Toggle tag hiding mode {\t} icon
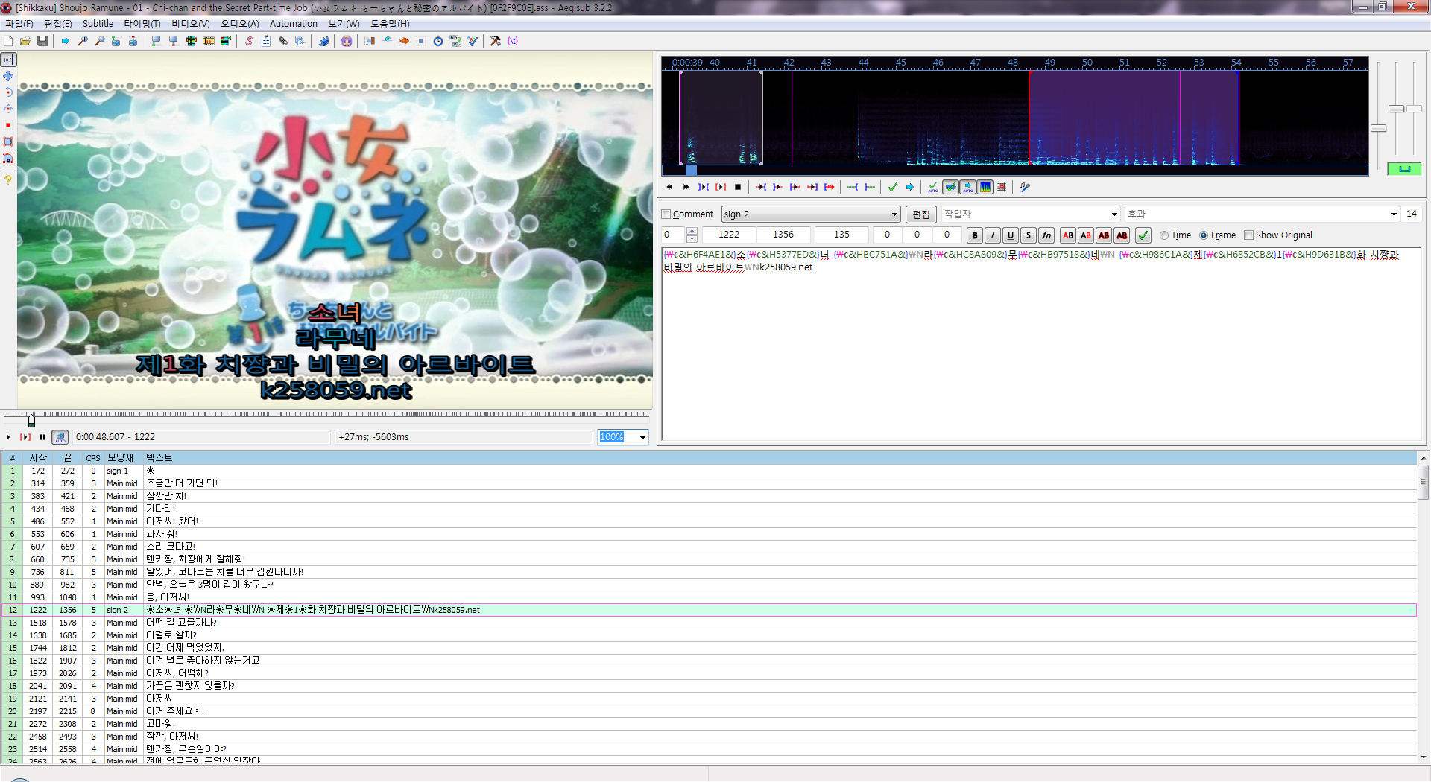 click(513, 41)
